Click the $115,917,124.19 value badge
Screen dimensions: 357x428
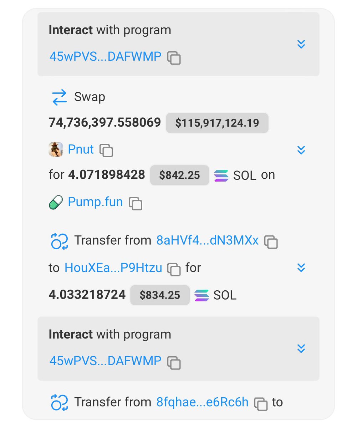click(217, 123)
